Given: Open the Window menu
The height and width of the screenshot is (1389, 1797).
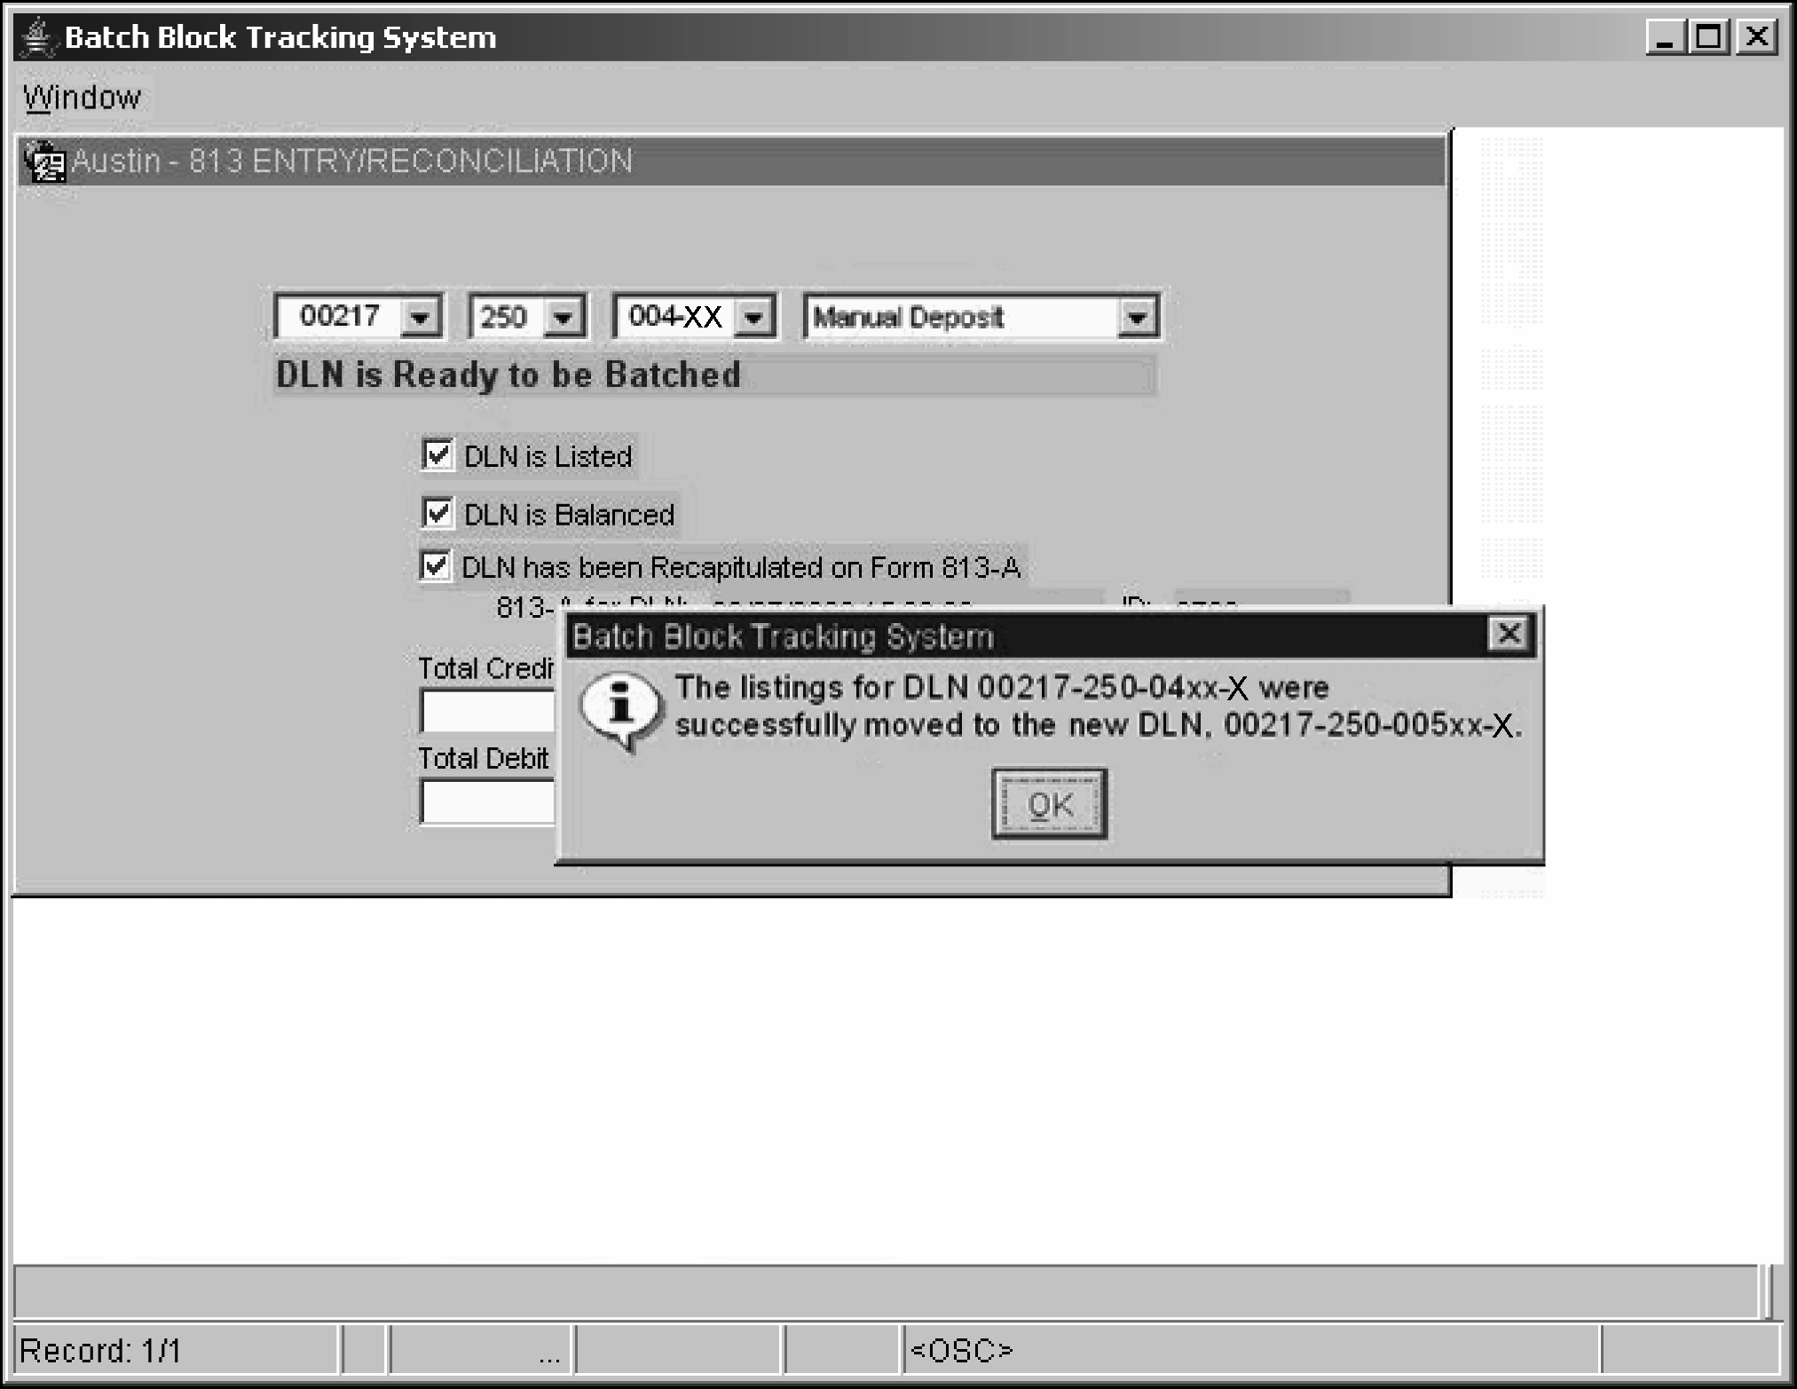Looking at the screenshot, I should [x=82, y=98].
